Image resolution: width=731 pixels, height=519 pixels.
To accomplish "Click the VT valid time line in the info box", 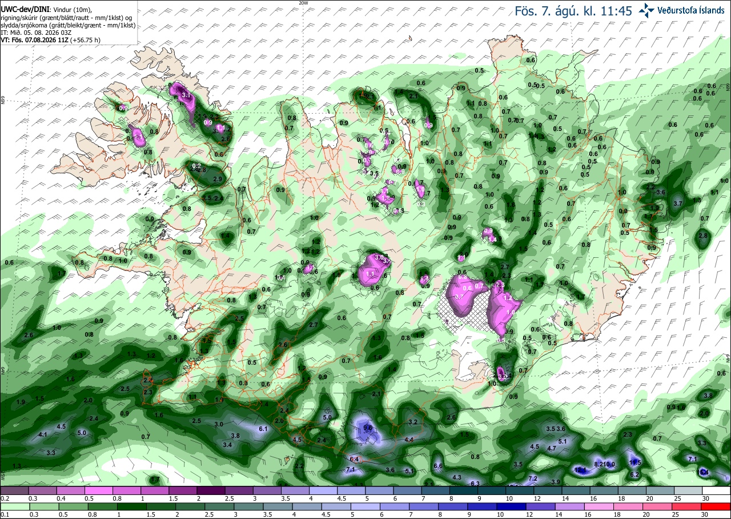I will (51, 40).
